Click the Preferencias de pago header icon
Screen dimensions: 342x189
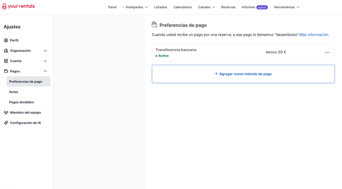pyautogui.click(x=154, y=24)
